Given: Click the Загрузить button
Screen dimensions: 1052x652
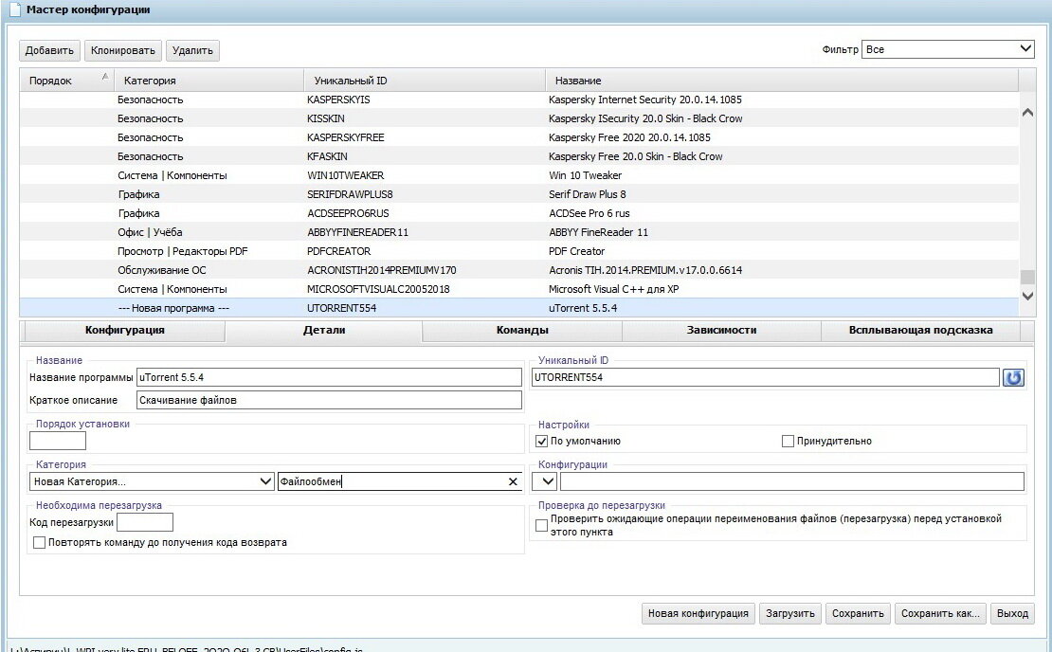Looking at the screenshot, I should tap(790, 614).
